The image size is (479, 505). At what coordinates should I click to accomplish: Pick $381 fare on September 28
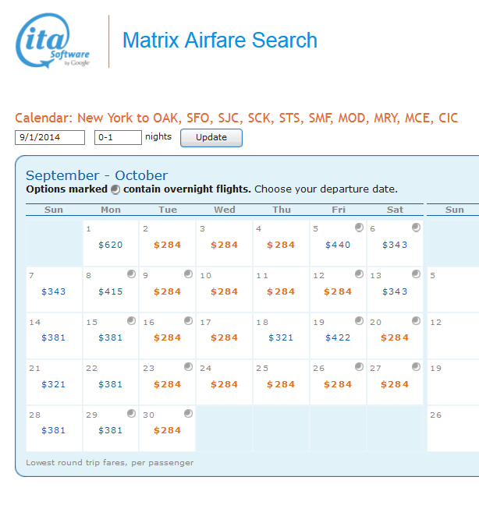[54, 430]
